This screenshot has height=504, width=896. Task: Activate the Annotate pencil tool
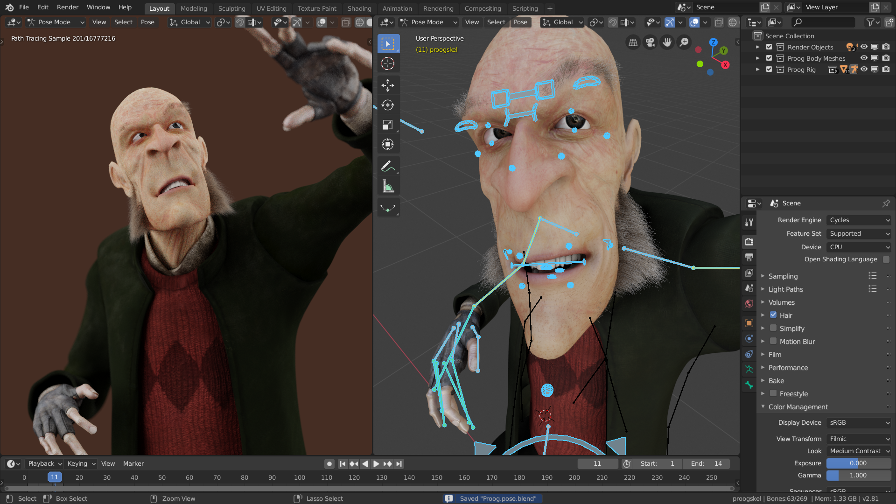387,166
